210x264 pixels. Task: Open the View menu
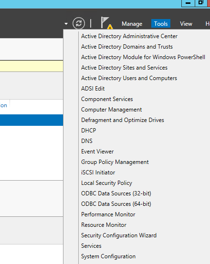186,24
